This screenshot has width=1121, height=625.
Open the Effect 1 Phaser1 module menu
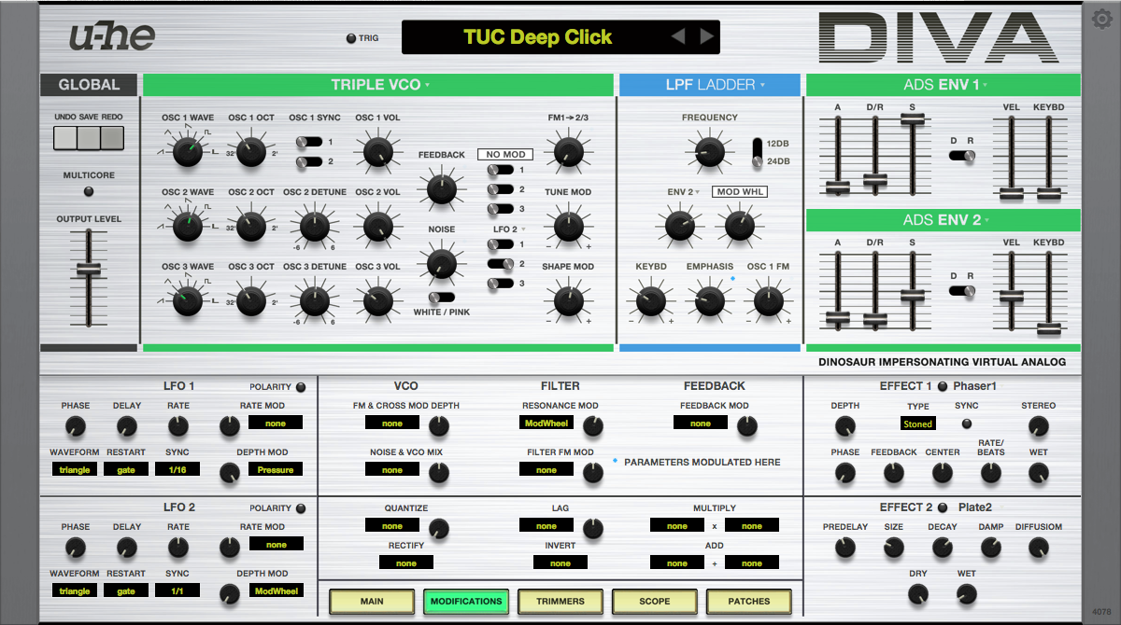[974, 386]
